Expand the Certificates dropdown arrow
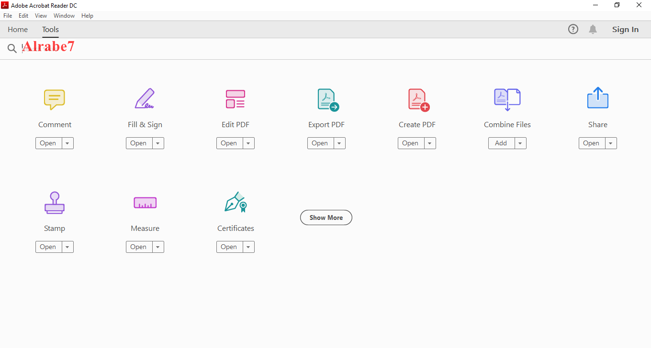Viewport: 651px width, 348px height. [x=248, y=247]
